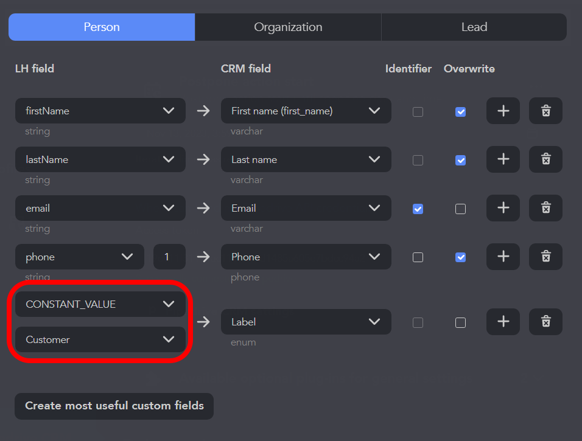
Task: Open the email LH field dropdown
Action: [100, 208]
